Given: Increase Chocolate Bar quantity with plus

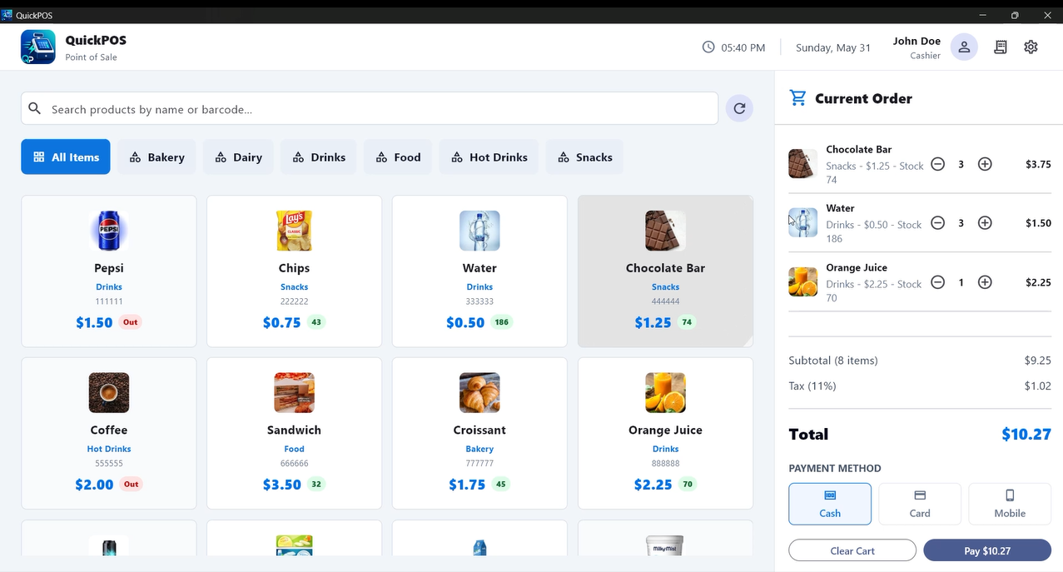Looking at the screenshot, I should click(x=985, y=164).
